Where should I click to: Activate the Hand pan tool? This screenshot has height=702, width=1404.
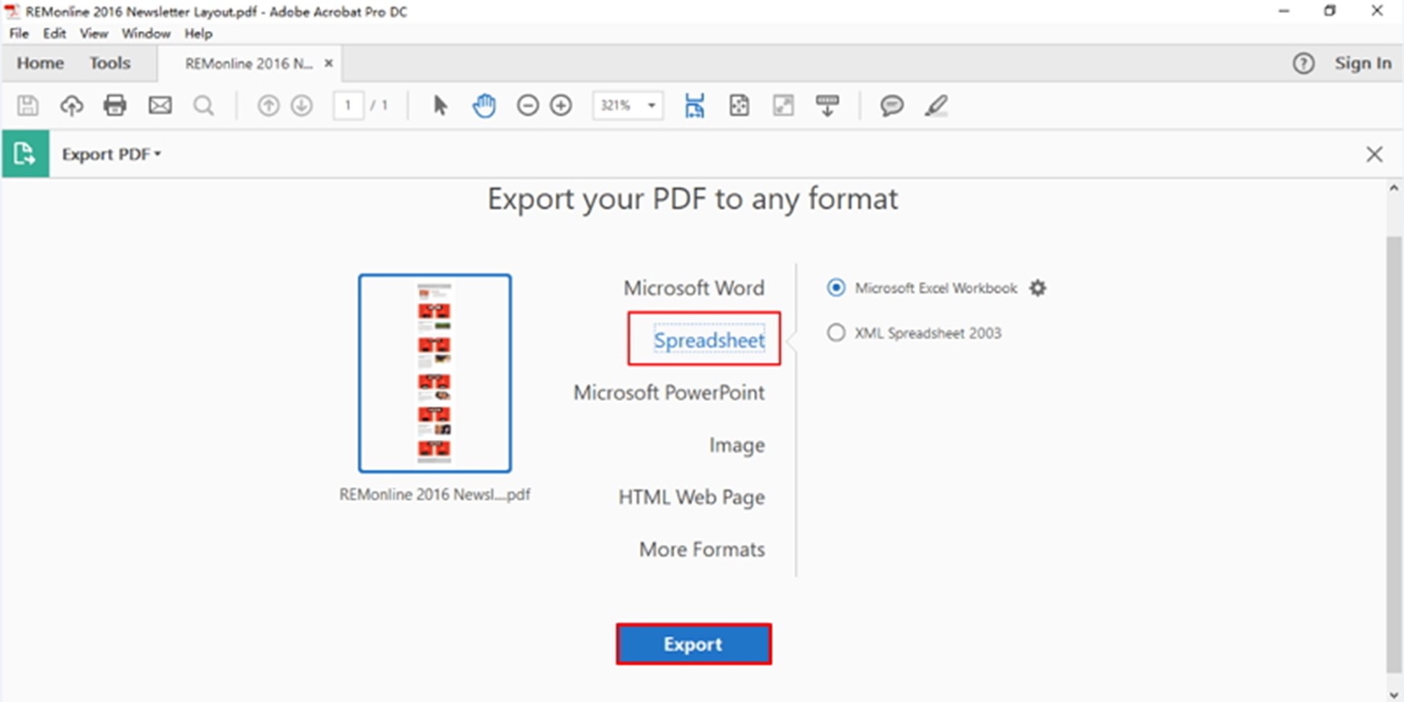pos(484,106)
